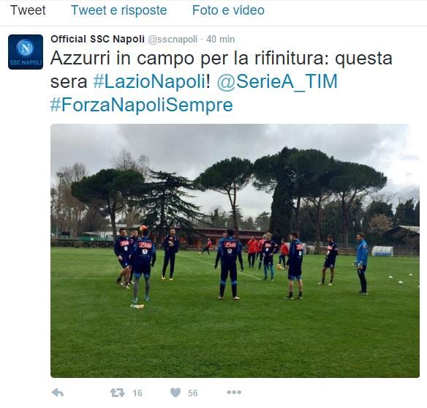
Task: Click the goalkeeper in the light blue jacket
Action: [362, 264]
